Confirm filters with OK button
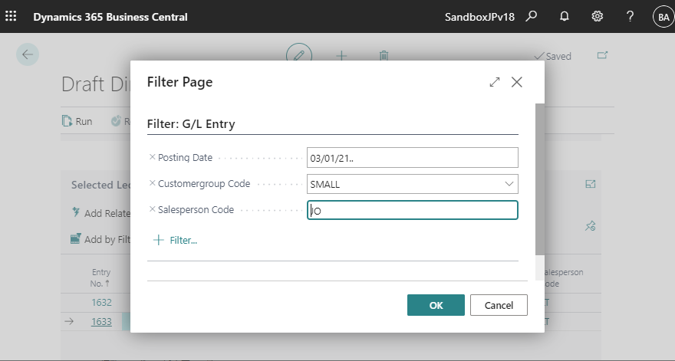675x361 pixels. (x=436, y=305)
